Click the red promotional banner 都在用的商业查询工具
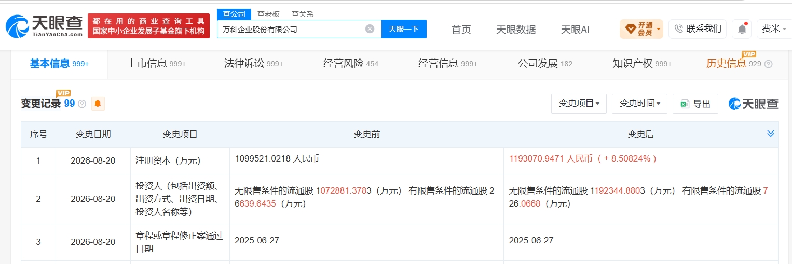 point(148,26)
